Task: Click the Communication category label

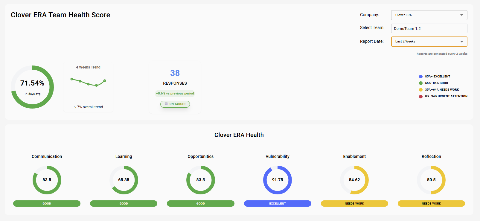Action: click(x=47, y=156)
